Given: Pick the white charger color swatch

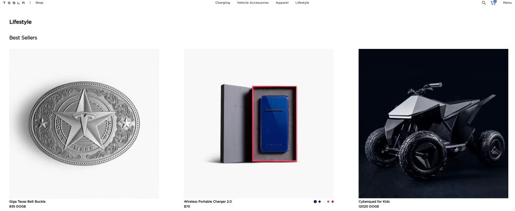Looking at the screenshot, I should pyautogui.click(x=324, y=202).
